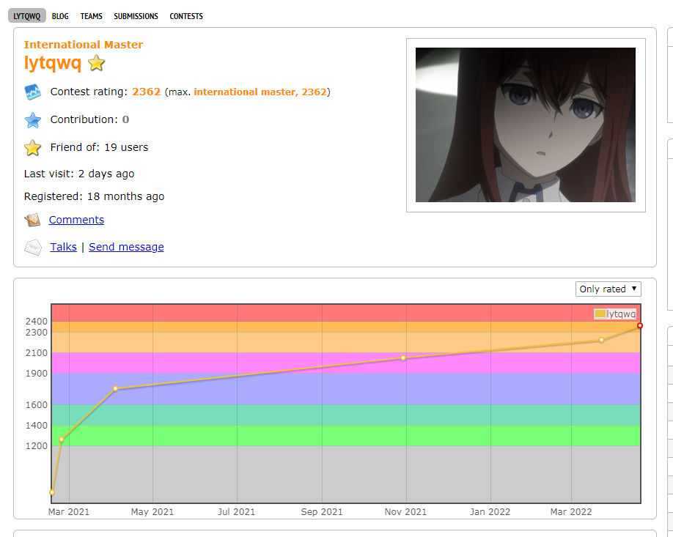Open the Talks link
The height and width of the screenshot is (537, 673).
pos(64,247)
